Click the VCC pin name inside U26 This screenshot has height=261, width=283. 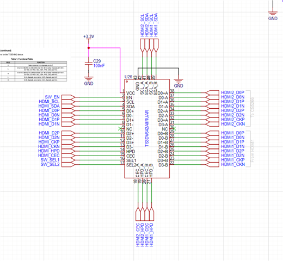pos(131,93)
